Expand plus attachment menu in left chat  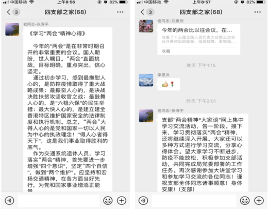(122, 200)
